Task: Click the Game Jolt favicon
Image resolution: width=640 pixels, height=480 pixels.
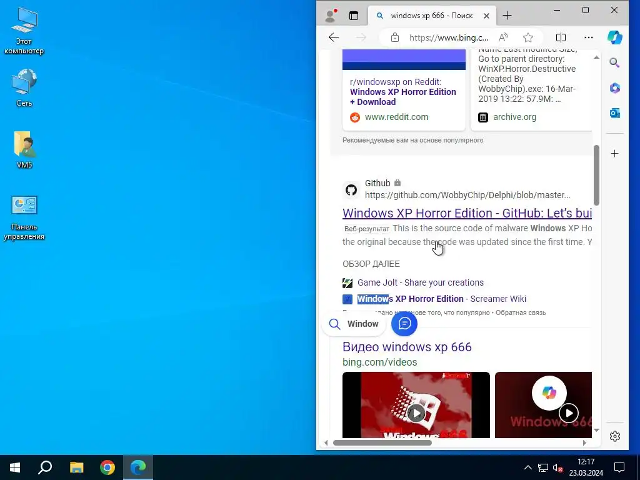Action: [x=347, y=283]
